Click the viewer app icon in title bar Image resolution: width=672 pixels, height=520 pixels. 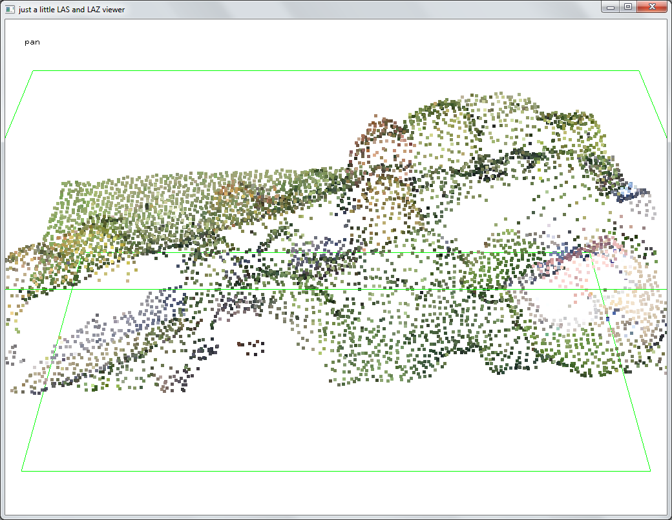10,9
